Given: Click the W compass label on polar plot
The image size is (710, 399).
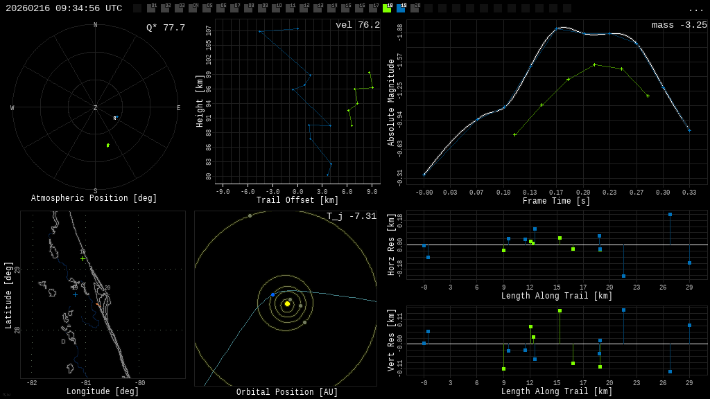Looking at the screenshot, I should click(12, 107).
